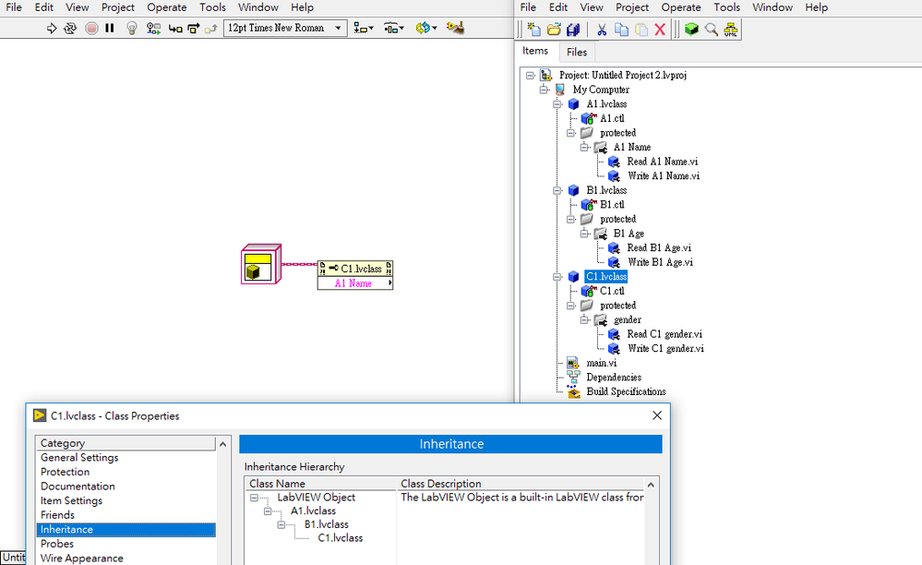The height and width of the screenshot is (565, 922).
Task: Select Read C1 gender.vi in project tree
Action: point(665,334)
